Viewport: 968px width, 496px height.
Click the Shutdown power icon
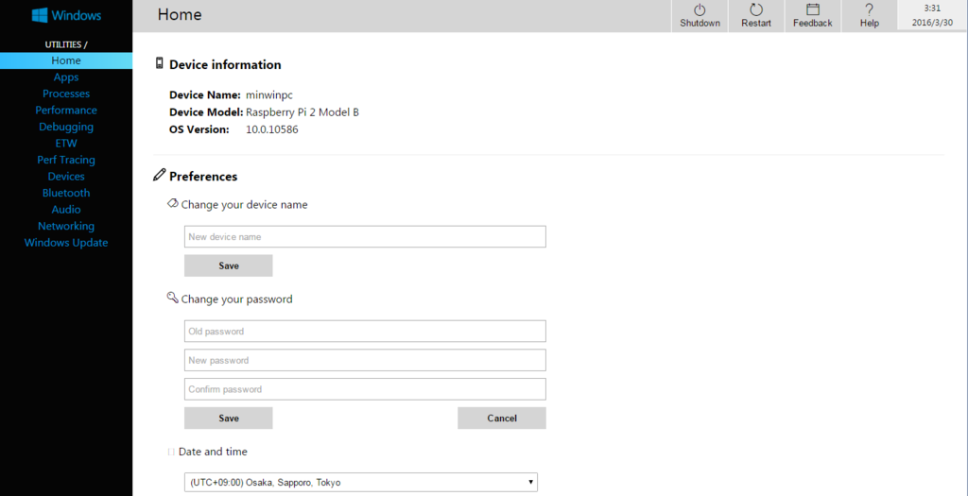pos(700,9)
